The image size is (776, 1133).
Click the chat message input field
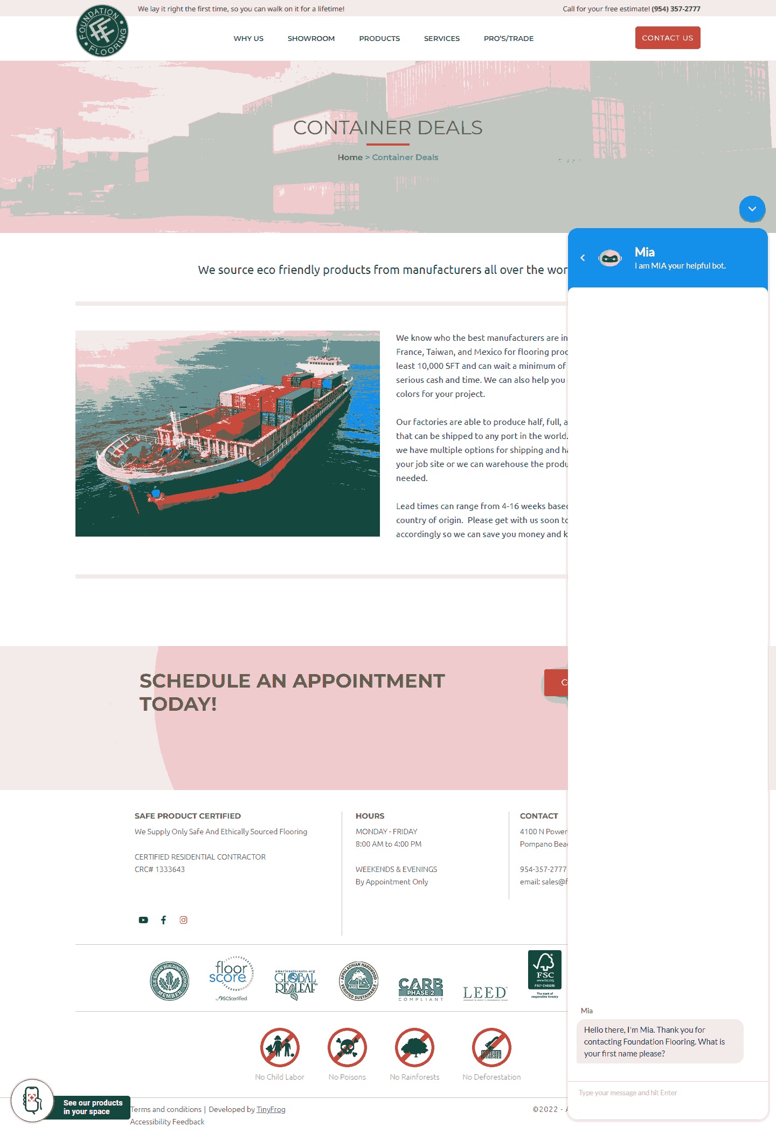coord(668,1093)
